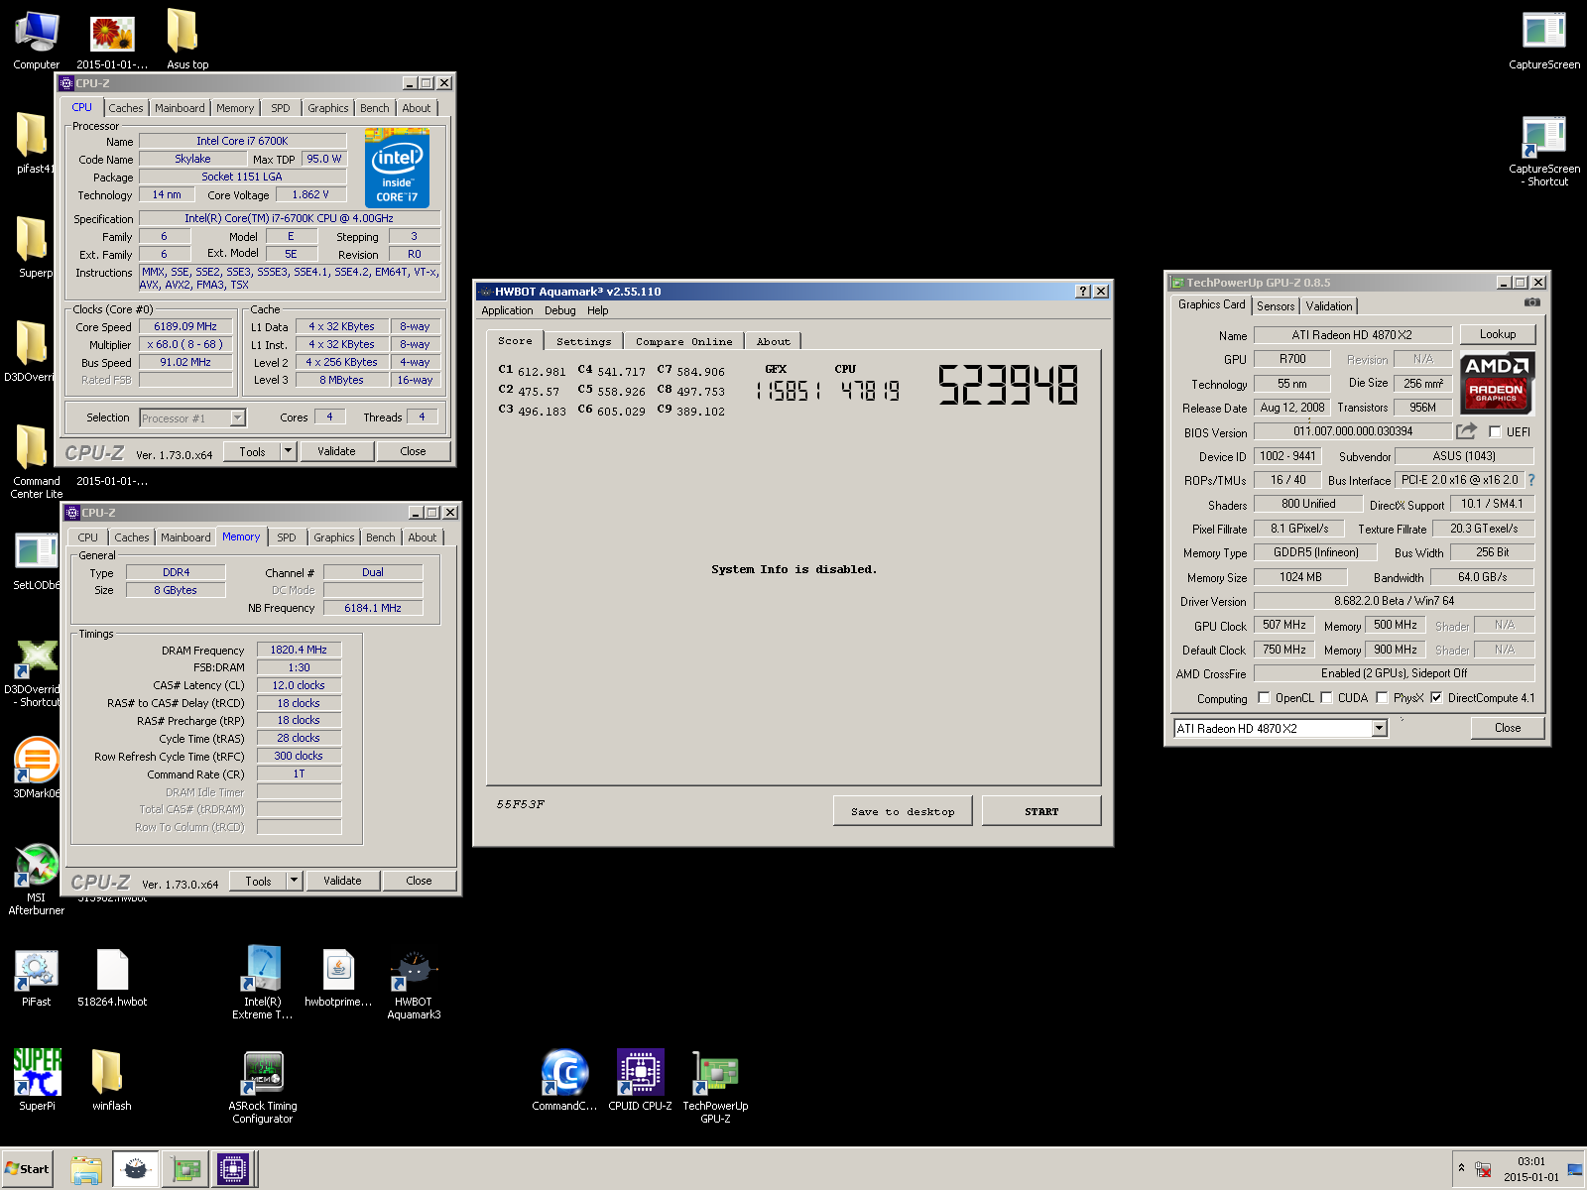Click the GPU-Z BIOS save/share icon
The image size is (1587, 1190).
pyautogui.click(x=1466, y=431)
